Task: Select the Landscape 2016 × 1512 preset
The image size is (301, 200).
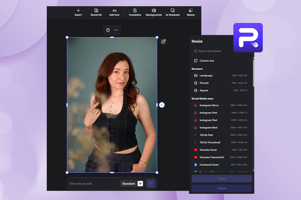Action: (x=220, y=76)
